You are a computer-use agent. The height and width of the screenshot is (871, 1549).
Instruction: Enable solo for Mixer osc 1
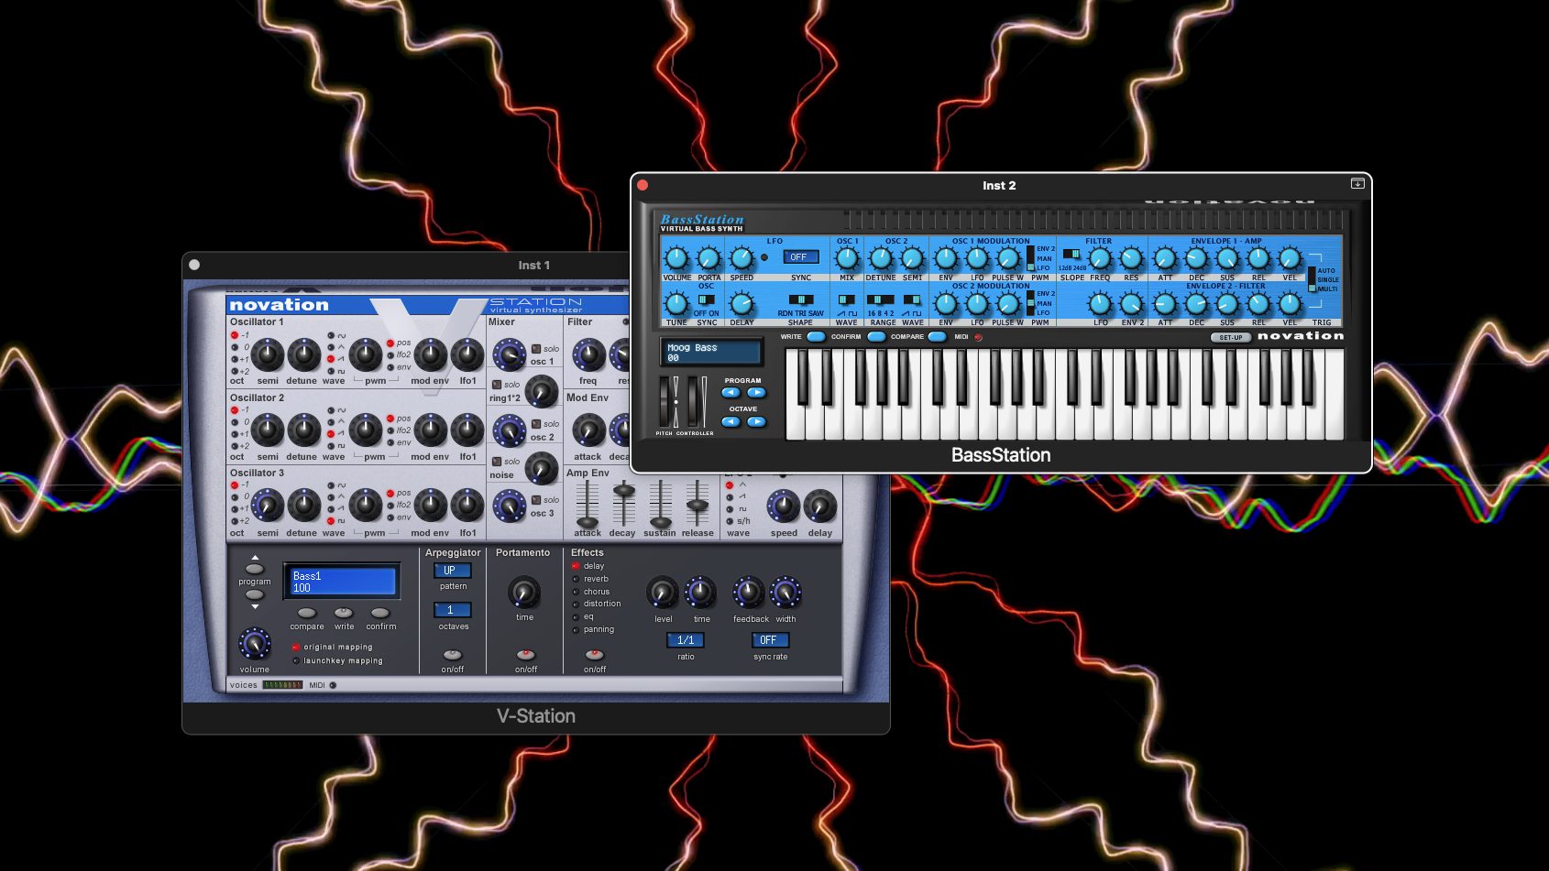(536, 348)
